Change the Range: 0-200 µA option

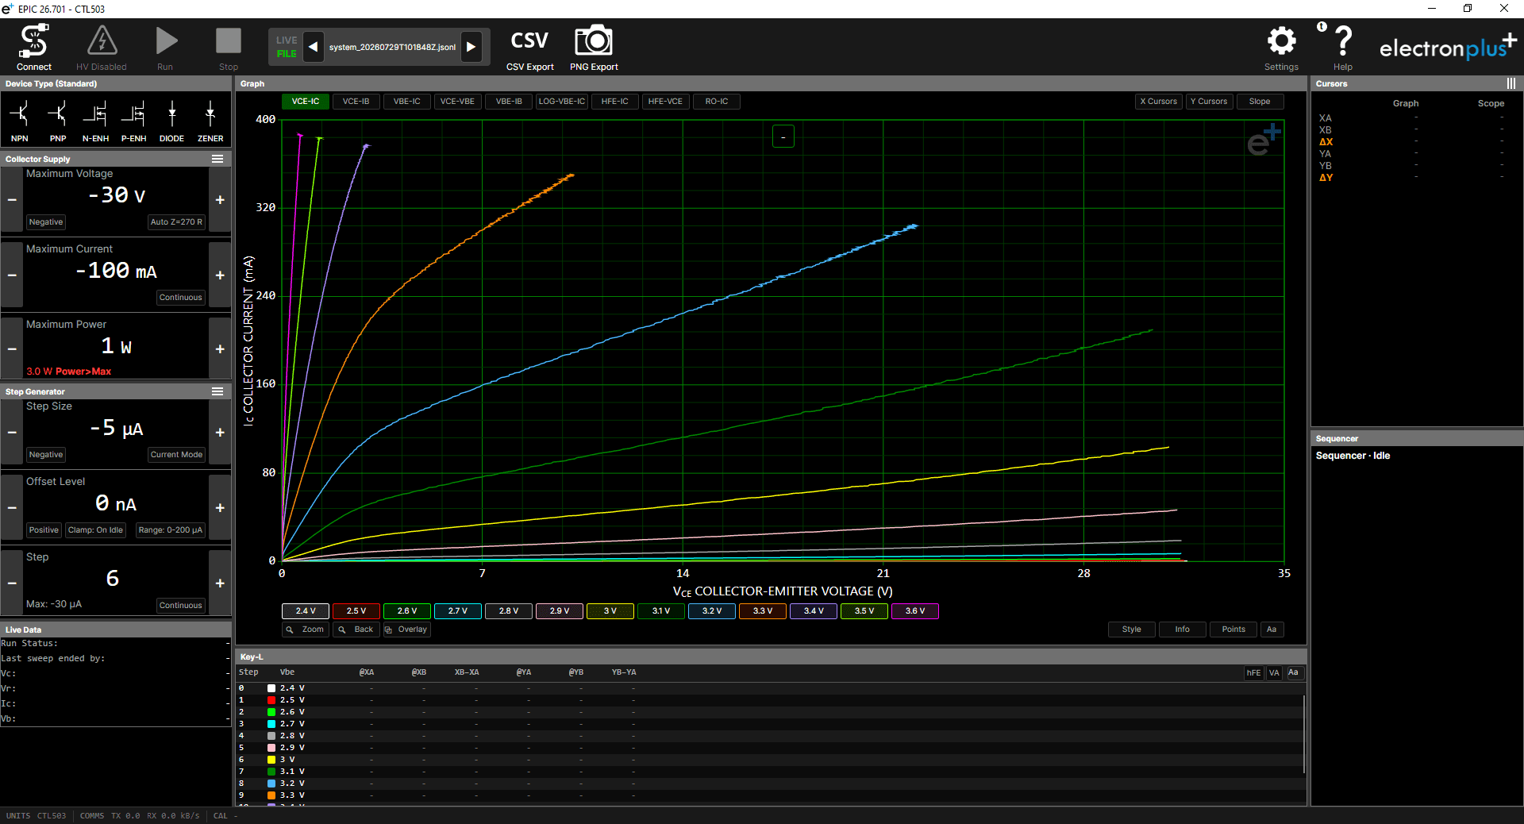(x=170, y=530)
